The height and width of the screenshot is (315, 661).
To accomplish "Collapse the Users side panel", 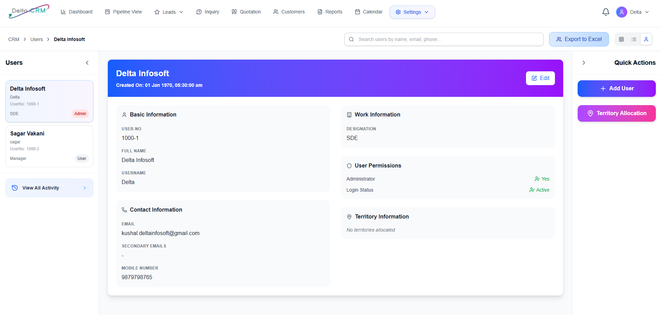I will (x=87, y=63).
